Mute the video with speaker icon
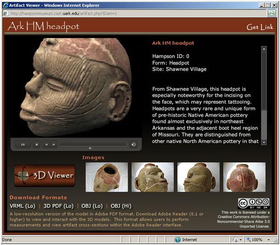This screenshot has height=245, width=280. (x=133, y=145)
